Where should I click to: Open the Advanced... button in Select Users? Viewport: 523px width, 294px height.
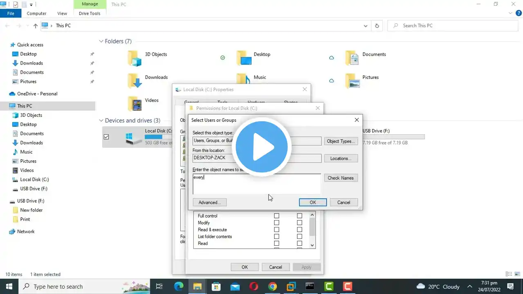210,203
